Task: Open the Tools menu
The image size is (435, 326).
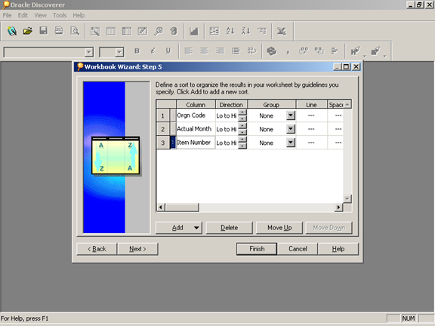Action: click(60, 15)
